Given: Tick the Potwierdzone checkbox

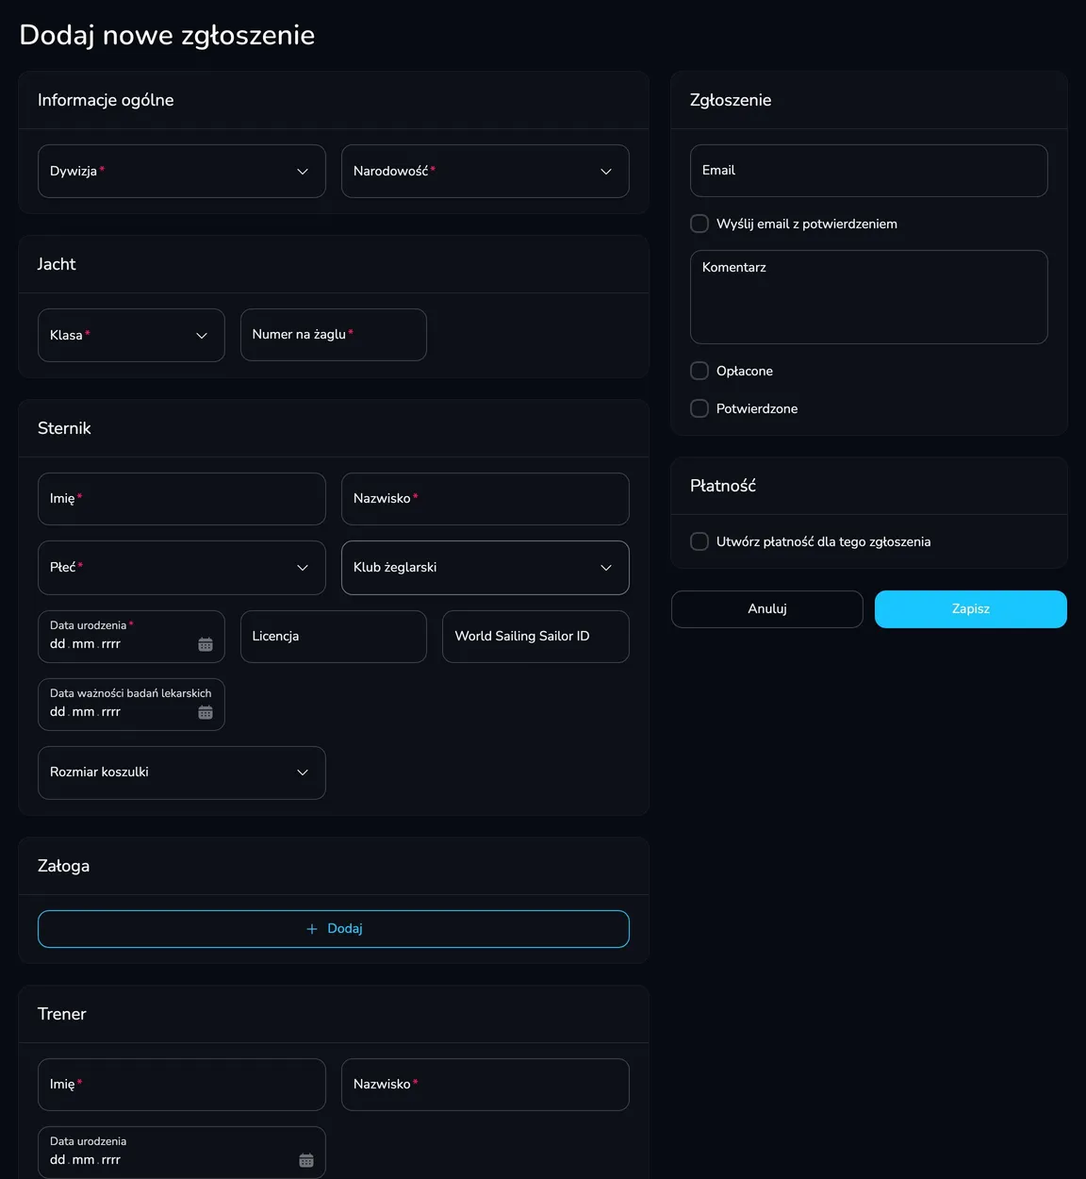Looking at the screenshot, I should tap(699, 408).
